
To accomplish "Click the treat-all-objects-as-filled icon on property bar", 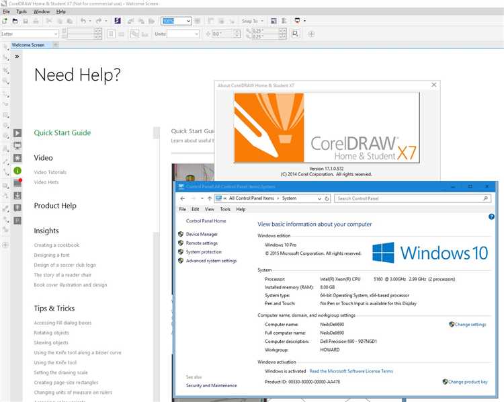I will pyautogui.click(x=295, y=34).
